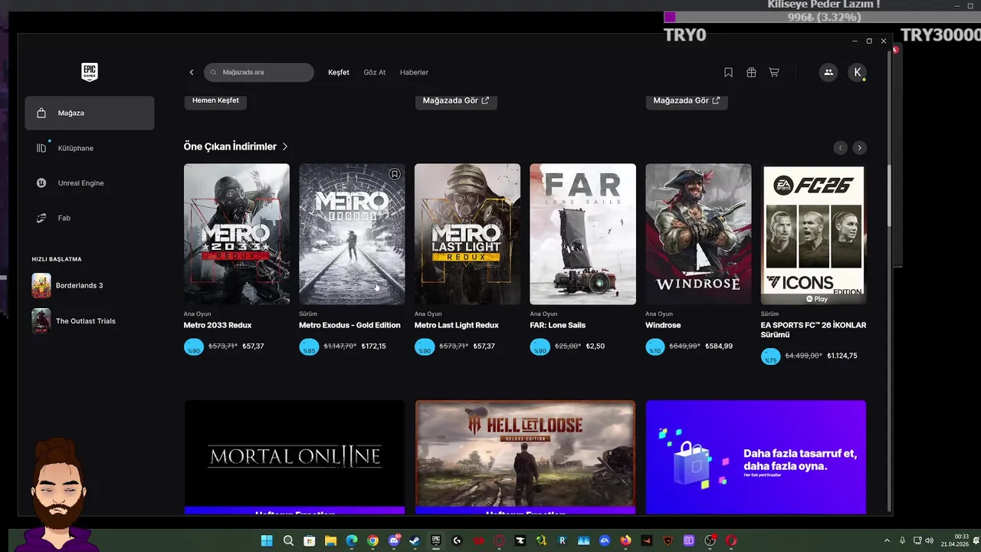Open OBS Studio from taskbar

click(x=710, y=540)
